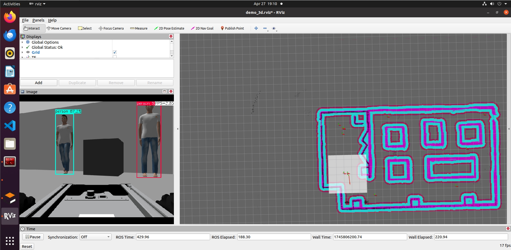
Task: Click the minus remove-tool icon
Action: click(x=265, y=28)
